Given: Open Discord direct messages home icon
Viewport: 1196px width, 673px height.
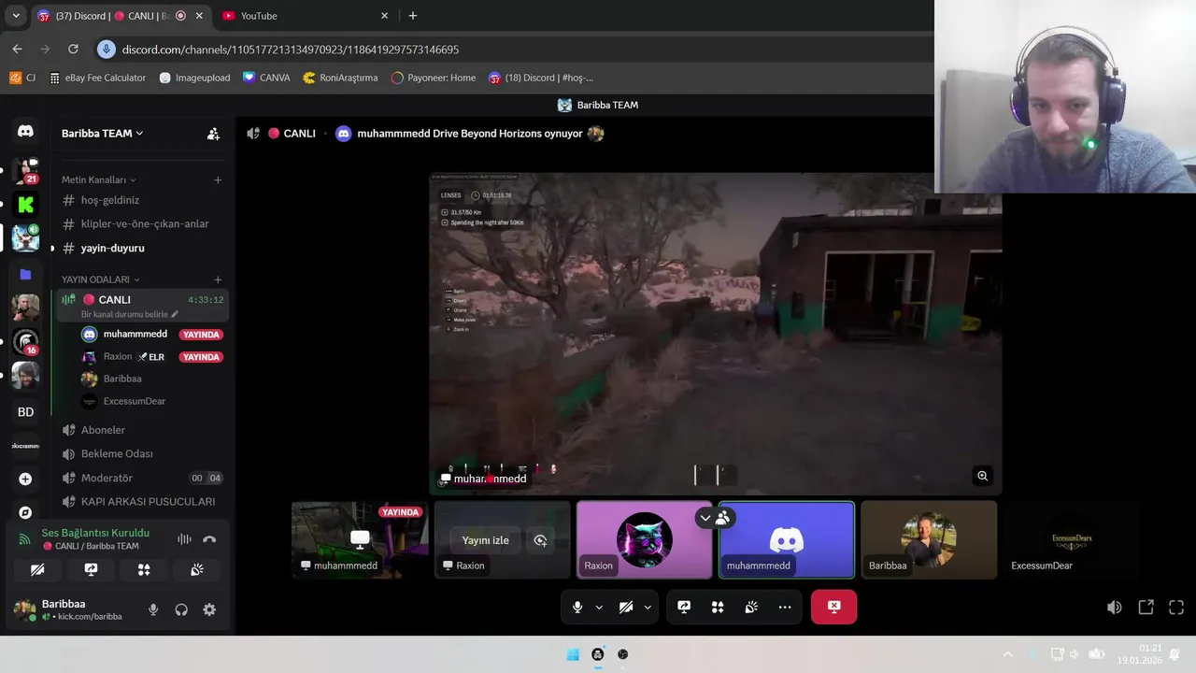Looking at the screenshot, I should (x=25, y=132).
